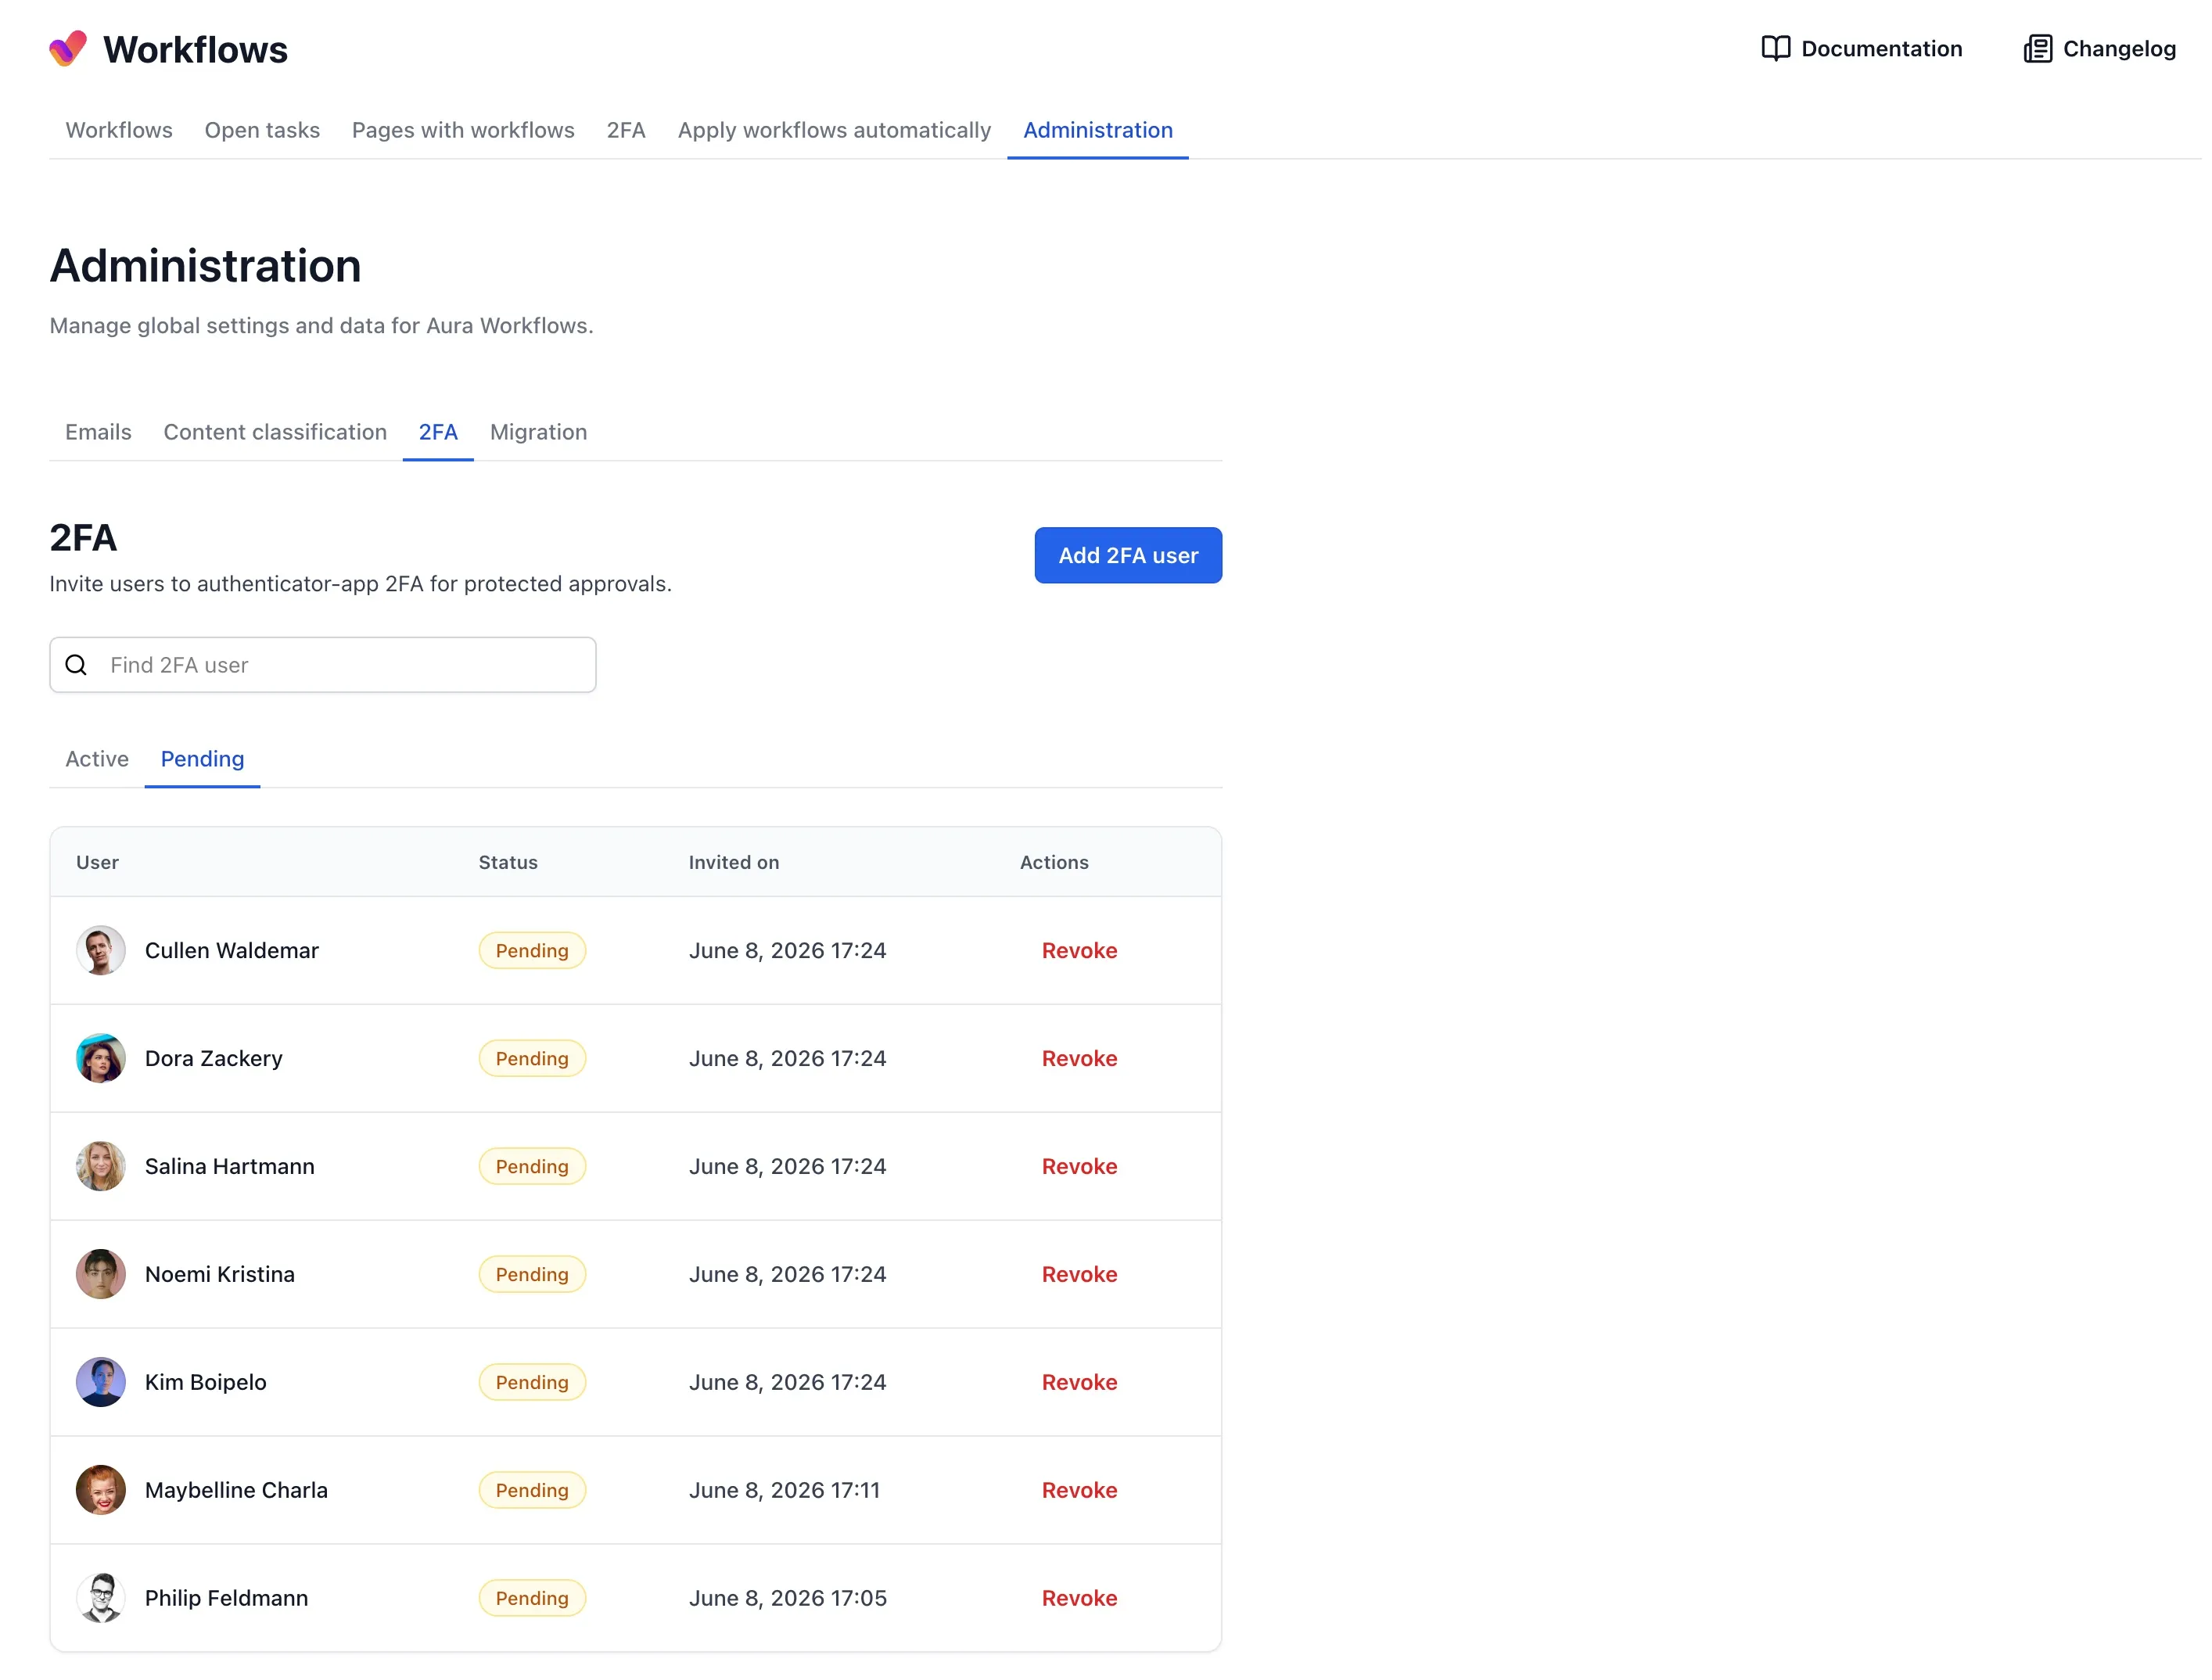Click Salina Hartmann's avatar
This screenshot has height=1680, width=2212.
click(x=101, y=1166)
